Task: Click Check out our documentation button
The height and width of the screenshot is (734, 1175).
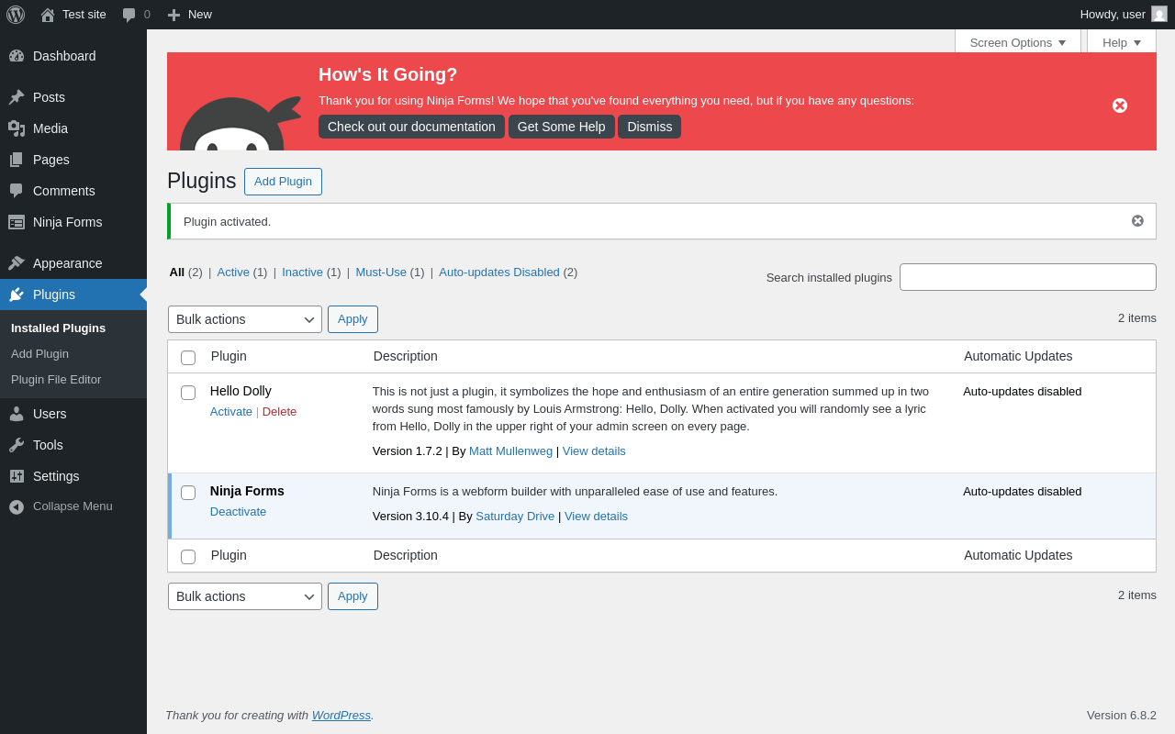Action: (411, 127)
